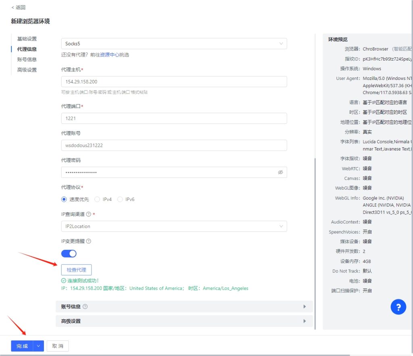Click help icon beside 账号信息 header
This screenshot has height=356, width=413.
pos(85,307)
